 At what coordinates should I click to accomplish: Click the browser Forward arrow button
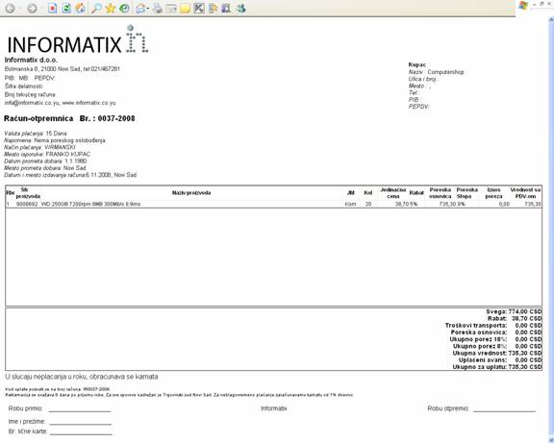pos(32,8)
